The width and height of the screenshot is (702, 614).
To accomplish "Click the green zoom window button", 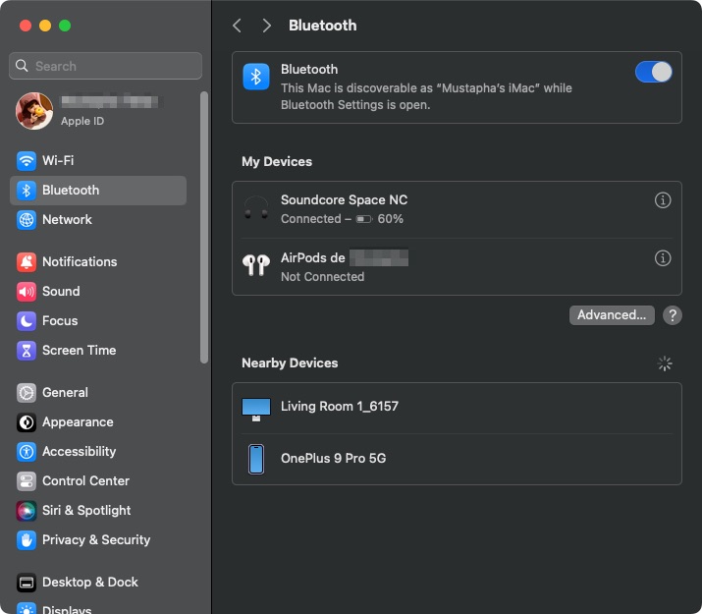I will [65, 26].
